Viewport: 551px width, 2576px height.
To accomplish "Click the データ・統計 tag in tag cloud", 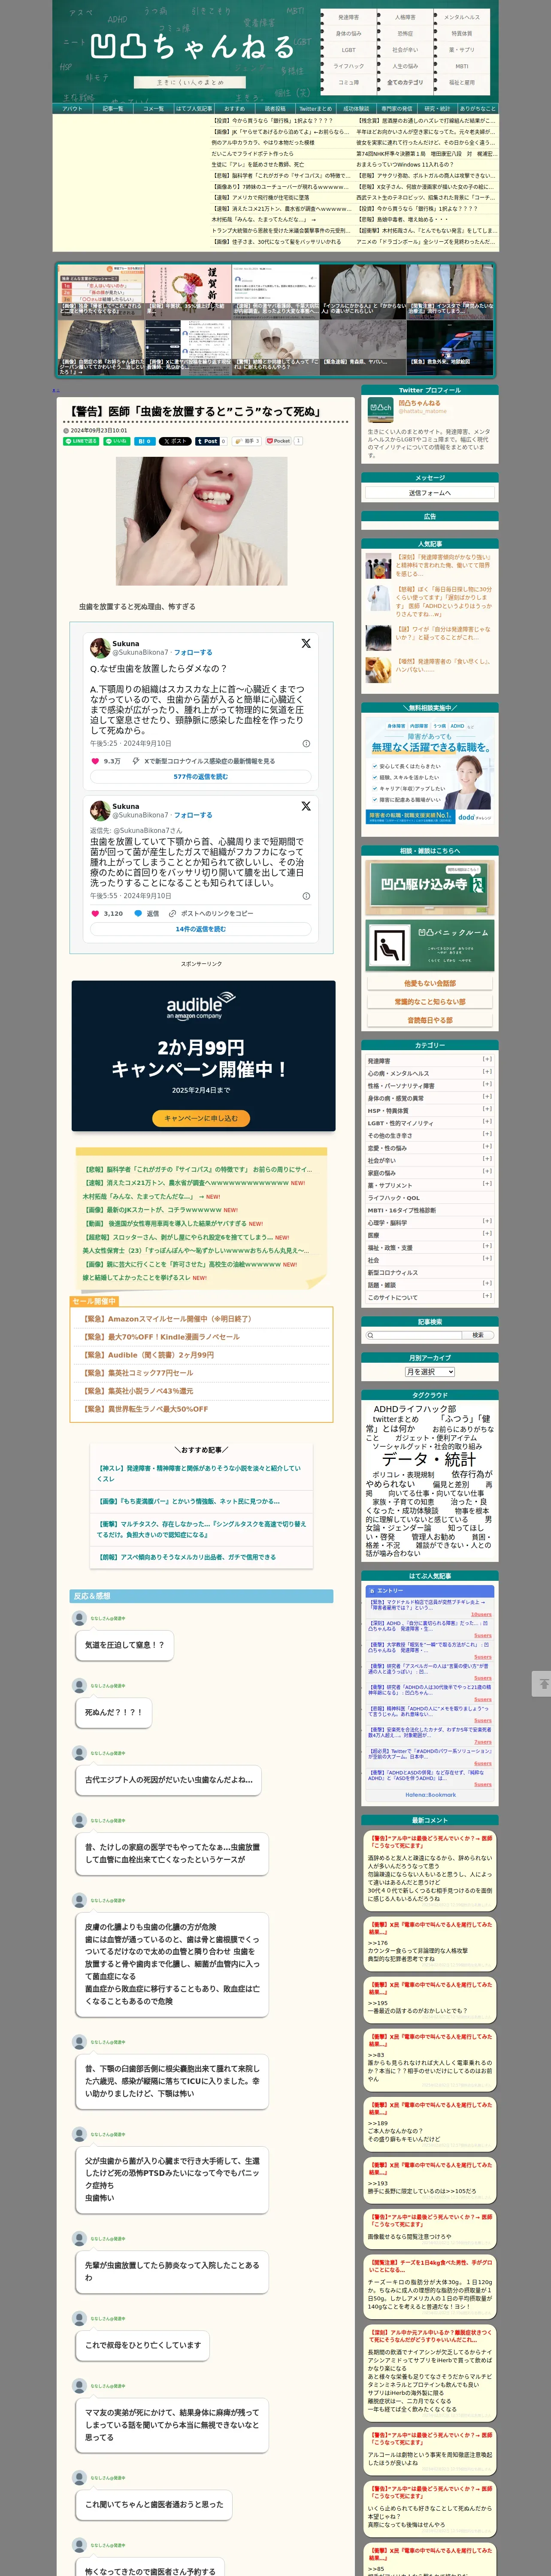I will pos(429,1460).
